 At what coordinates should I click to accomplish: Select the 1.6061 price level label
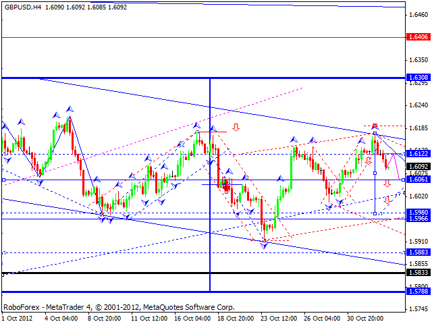pos(418,180)
